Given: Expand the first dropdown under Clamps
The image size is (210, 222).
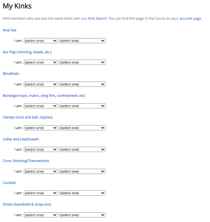Looking at the screenshot, I should pyautogui.click(x=41, y=128).
